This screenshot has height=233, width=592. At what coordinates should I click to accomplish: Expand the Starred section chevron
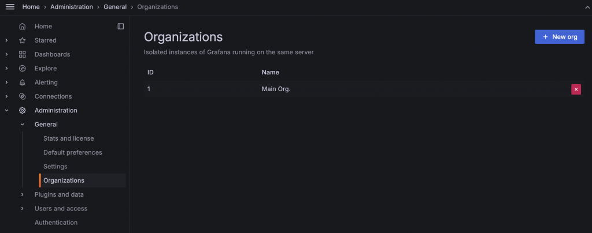[x=6, y=40]
